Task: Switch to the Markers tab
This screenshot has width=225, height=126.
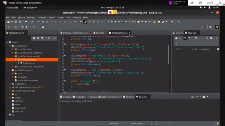Action: [66, 97]
